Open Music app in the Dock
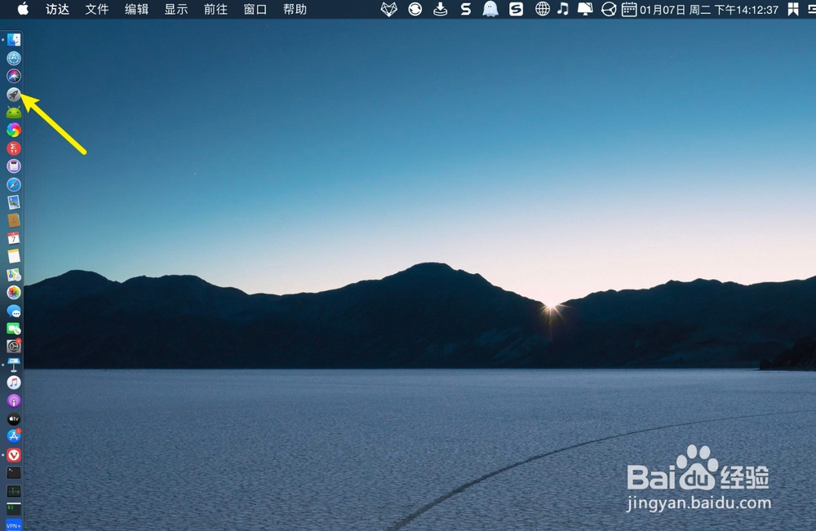The height and width of the screenshot is (531, 816). 14,383
